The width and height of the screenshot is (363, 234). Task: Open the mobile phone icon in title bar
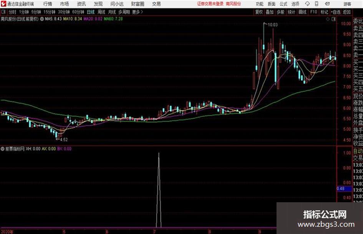(x=317, y=4)
